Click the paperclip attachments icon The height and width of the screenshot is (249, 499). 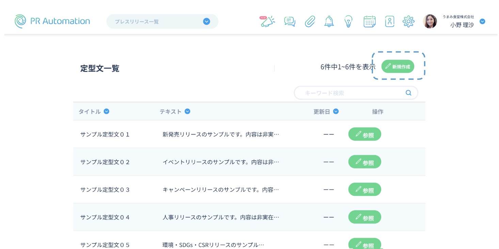309,21
